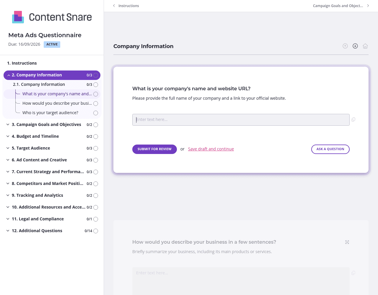
Task: Click Submit For Review button
Action: point(154,149)
